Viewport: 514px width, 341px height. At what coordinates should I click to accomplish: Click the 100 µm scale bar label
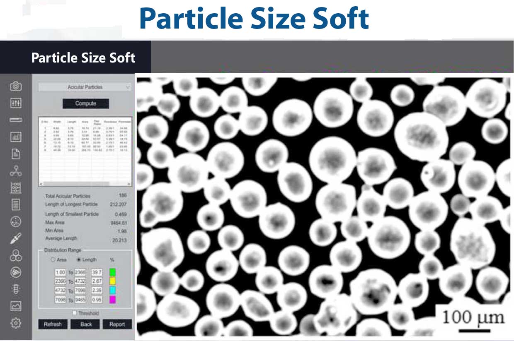pos(473,318)
